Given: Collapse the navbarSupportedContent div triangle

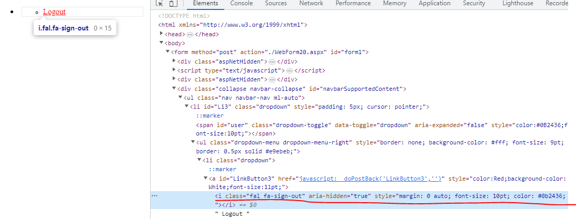Looking at the screenshot, I should (x=174, y=88).
